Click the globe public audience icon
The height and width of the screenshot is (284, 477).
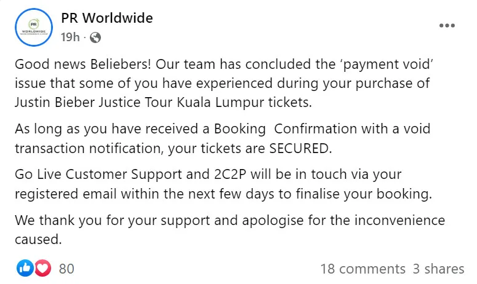[95, 37]
